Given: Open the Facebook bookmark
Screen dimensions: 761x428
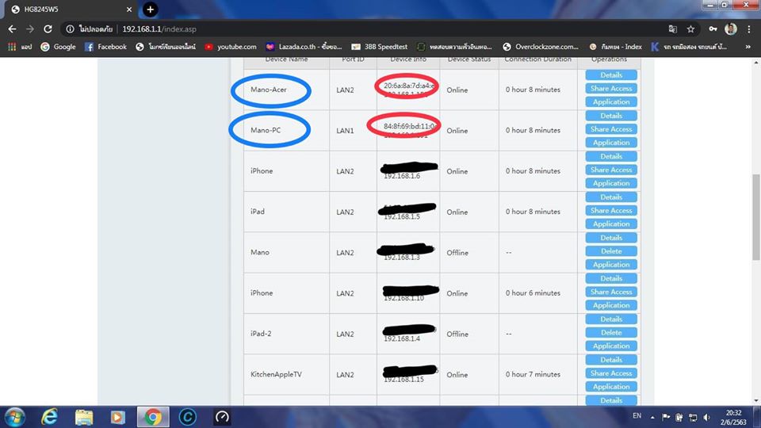Looking at the screenshot, I should 105,47.
